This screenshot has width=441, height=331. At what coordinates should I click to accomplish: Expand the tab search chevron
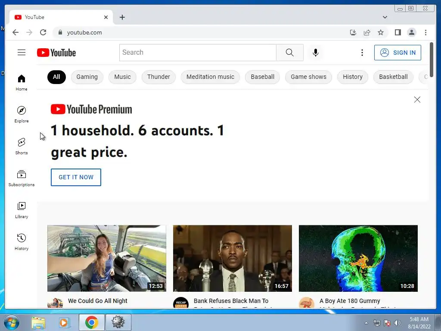(385, 17)
